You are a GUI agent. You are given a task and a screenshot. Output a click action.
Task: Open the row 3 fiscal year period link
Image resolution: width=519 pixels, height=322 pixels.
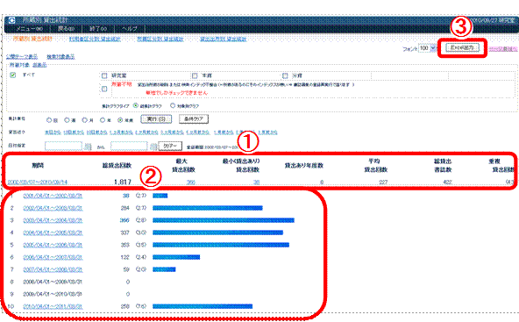(x=53, y=220)
